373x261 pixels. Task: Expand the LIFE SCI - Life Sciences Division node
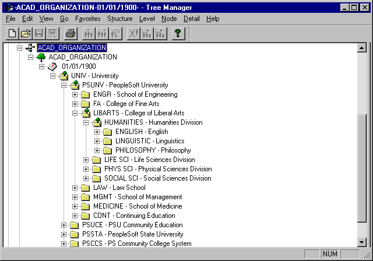click(86, 160)
